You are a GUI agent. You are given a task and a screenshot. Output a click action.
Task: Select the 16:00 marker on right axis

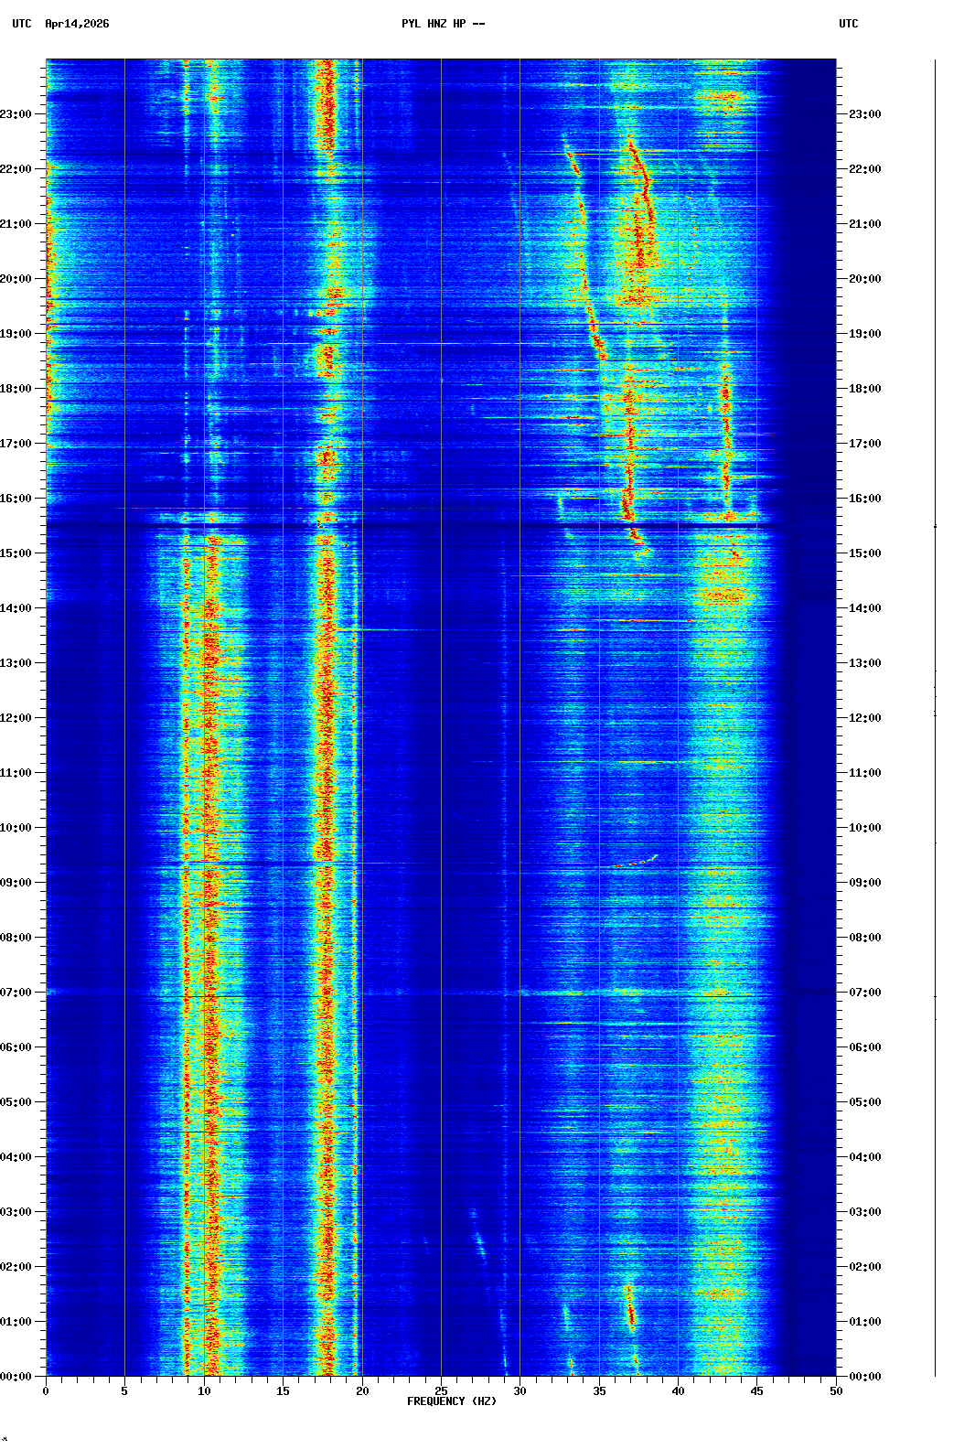point(864,499)
